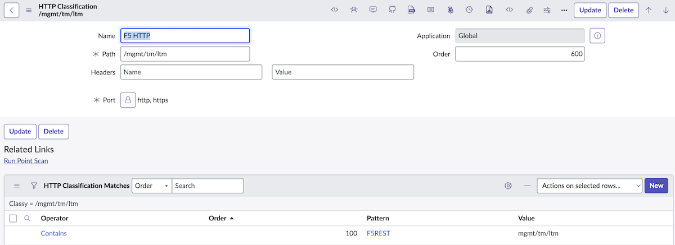Open the Contains operator link

pyautogui.click(x=54, y=233)
